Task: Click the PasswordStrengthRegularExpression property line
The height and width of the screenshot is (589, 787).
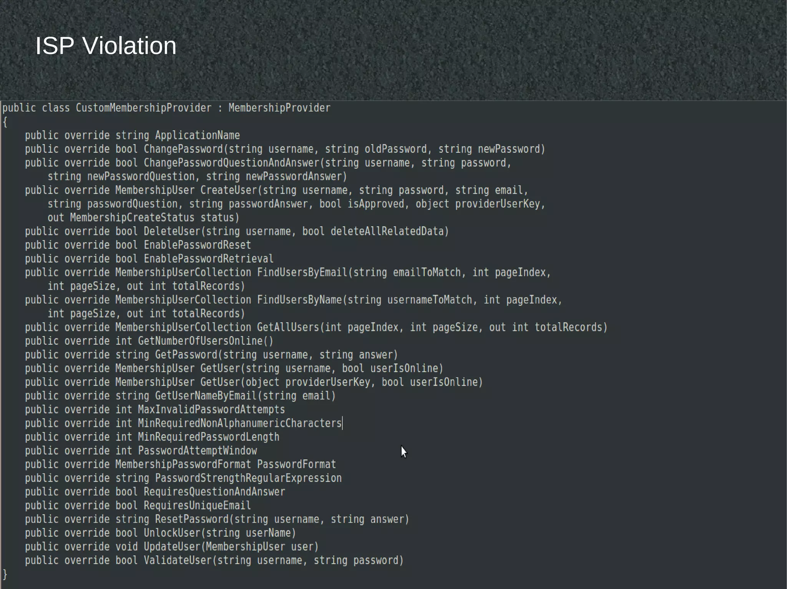Action: [183, 478]
